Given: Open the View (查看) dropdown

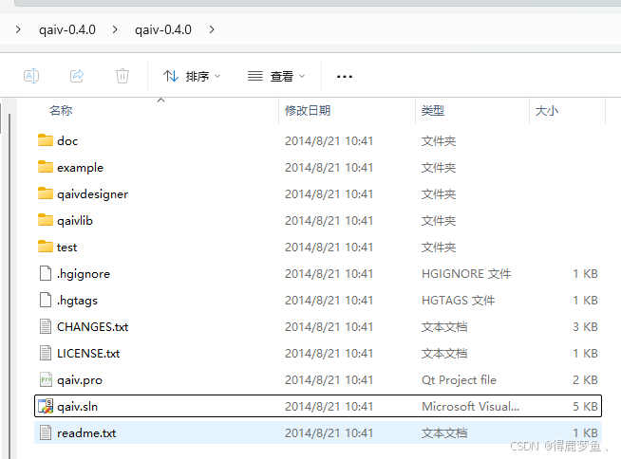Looking at the screenshot, I should pyautogui.click(x=276, y=76).
